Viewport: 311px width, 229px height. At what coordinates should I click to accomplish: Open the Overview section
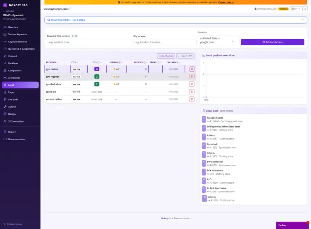(20, 27)
